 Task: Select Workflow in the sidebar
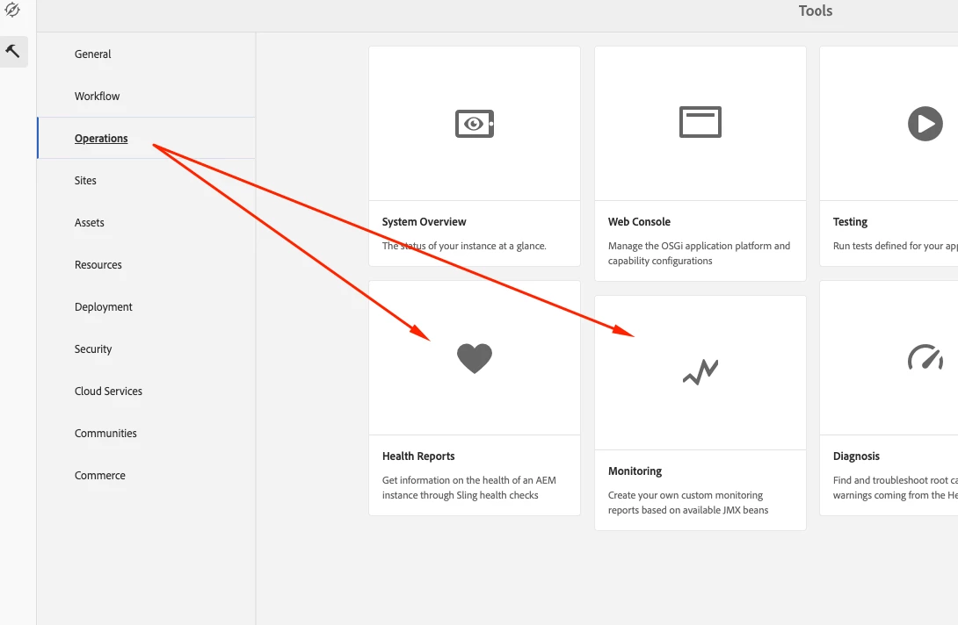coord(98,96)
